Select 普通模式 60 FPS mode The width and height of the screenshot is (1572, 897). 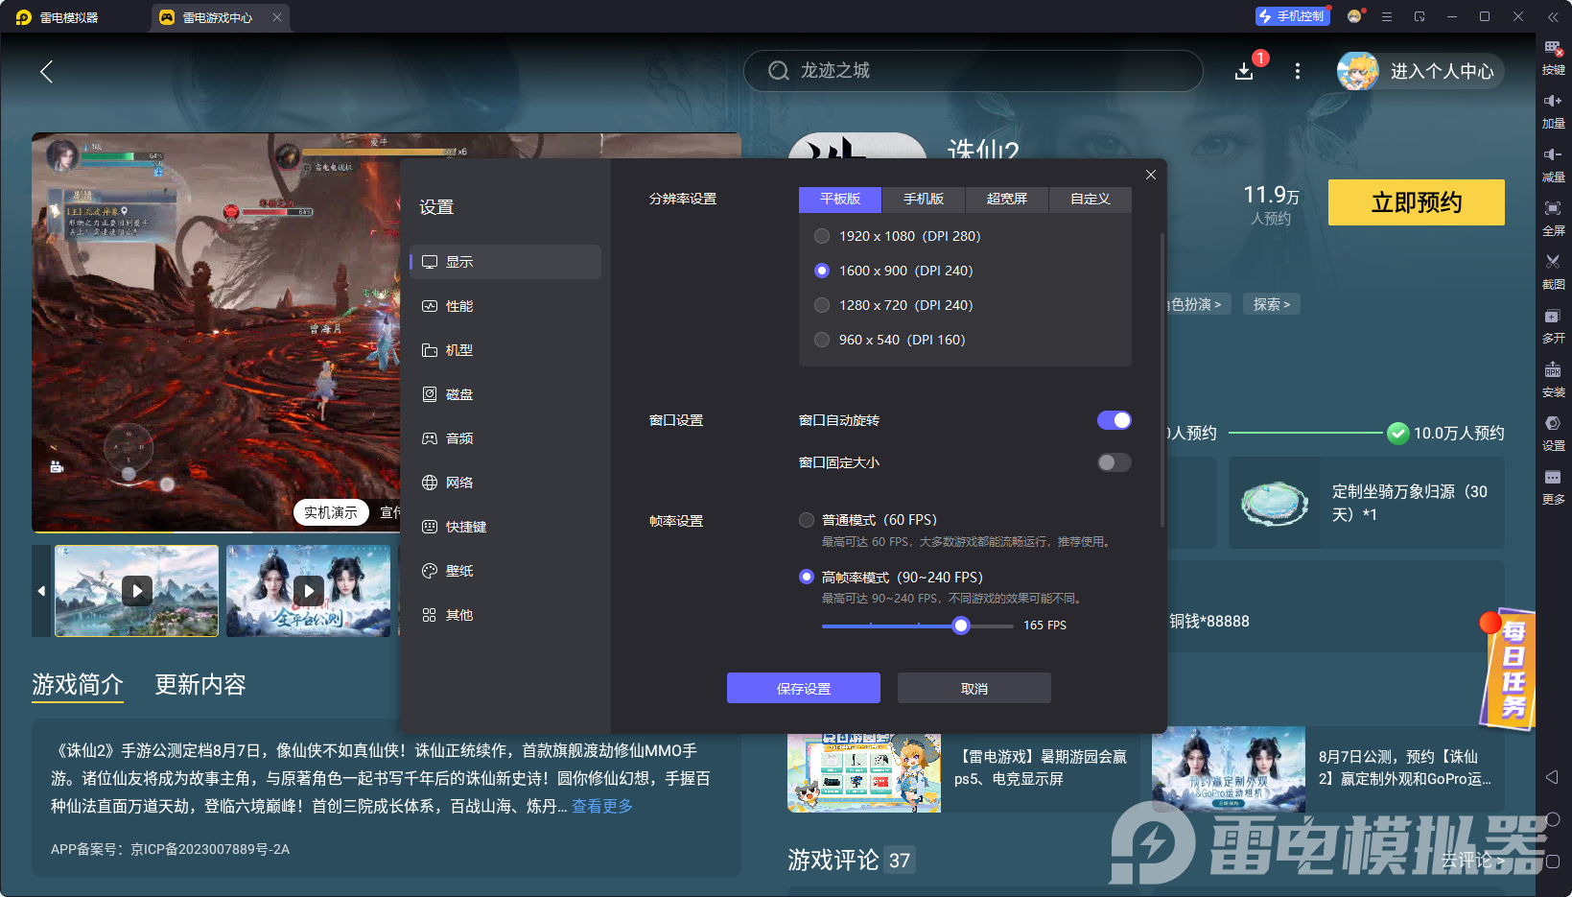[x=807, y=519]
